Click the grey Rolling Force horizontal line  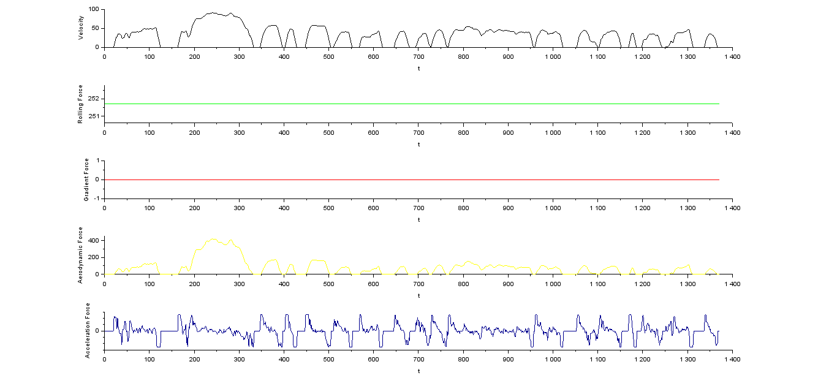412,104
